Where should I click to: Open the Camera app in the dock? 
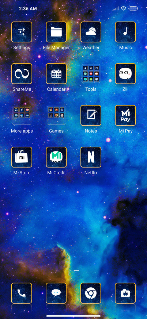[125, 293]
